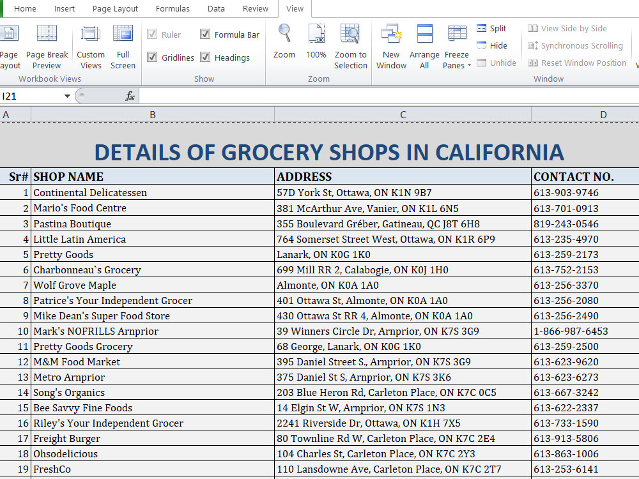Open the Formulas tab

(173, 8)
